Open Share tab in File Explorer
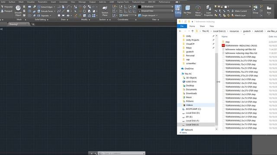Viewport: 277px width, 155px height. (202, 26)
